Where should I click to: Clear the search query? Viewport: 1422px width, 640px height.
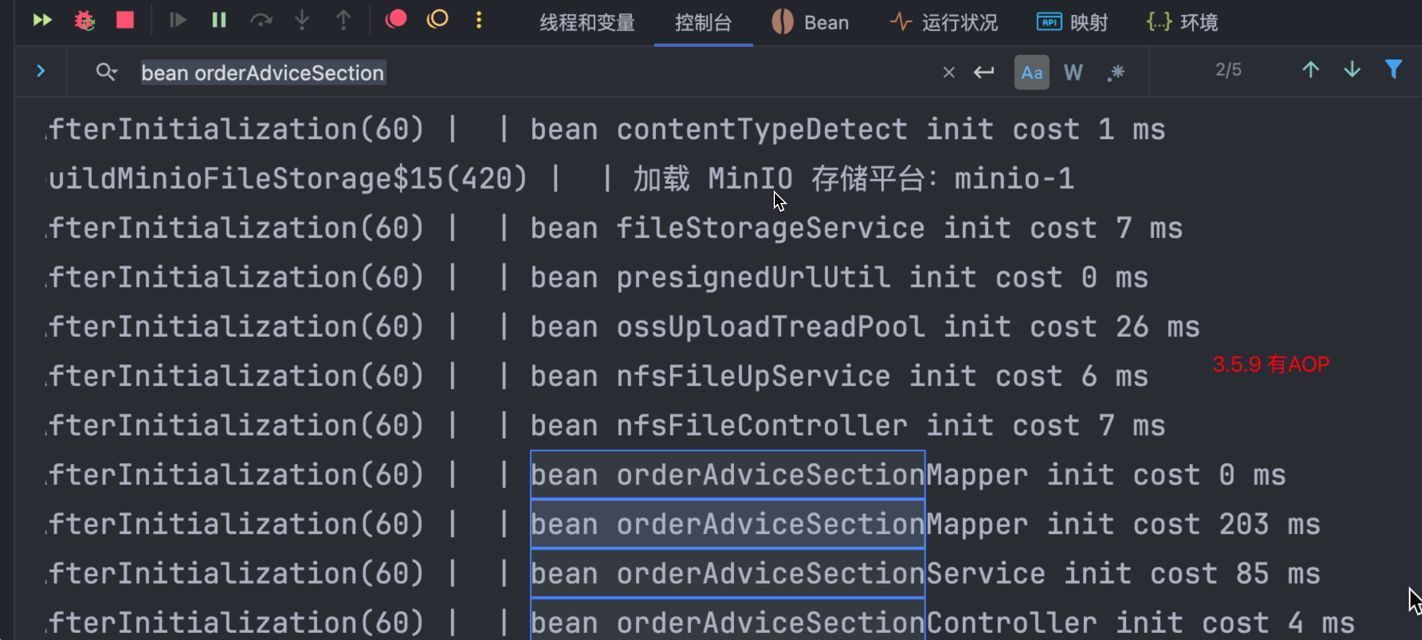click(x=948, y=72)
